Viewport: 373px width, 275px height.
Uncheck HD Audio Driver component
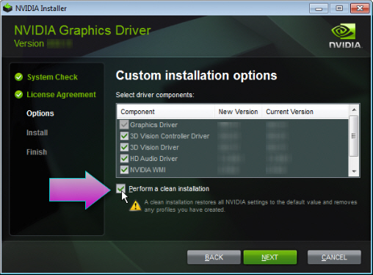(124, 159)
